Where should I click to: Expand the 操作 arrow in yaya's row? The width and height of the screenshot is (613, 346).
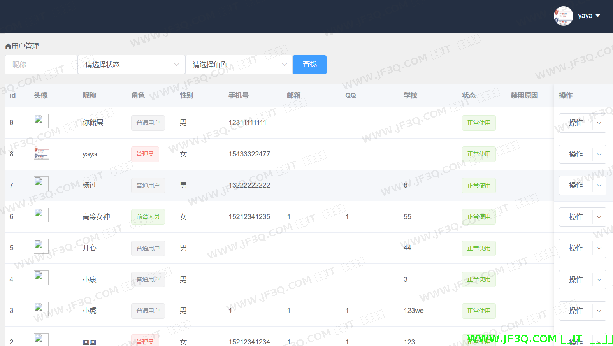coord(599,155)
